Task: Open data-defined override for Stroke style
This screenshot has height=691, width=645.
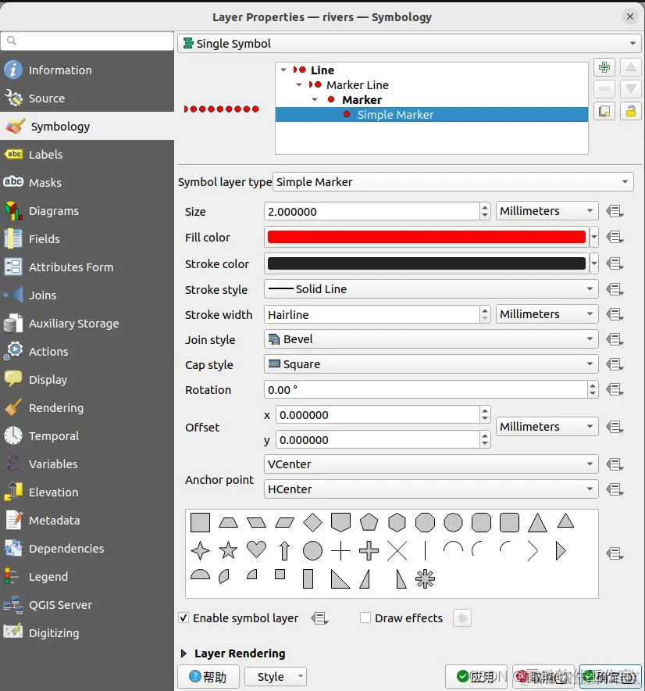Action: point(615,289)
